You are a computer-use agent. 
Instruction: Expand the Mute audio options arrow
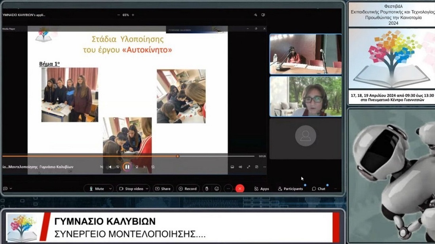tap(110, 189)
